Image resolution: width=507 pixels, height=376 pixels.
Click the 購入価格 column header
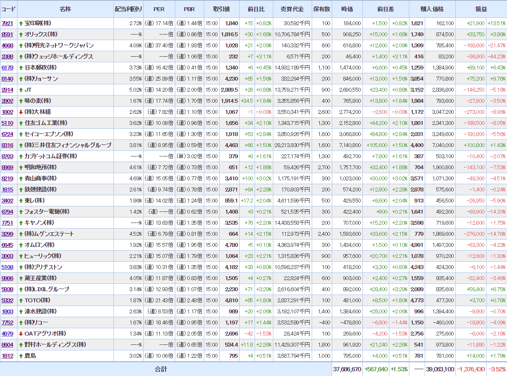(432, 9)
